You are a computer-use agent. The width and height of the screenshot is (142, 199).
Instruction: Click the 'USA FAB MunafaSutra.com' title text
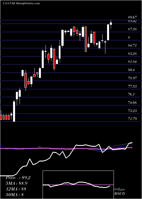click(21, 3)
